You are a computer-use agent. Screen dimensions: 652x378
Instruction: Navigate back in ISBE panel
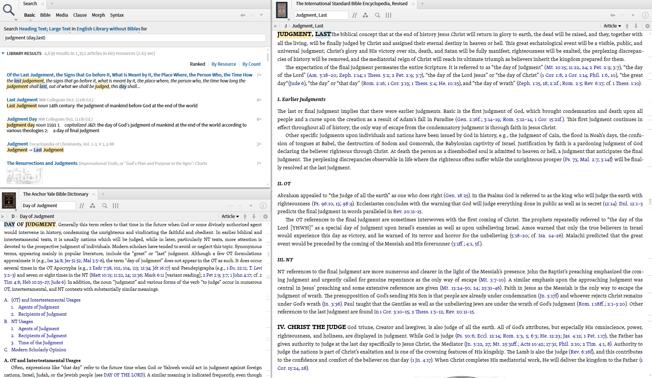(x=613, y=15)
